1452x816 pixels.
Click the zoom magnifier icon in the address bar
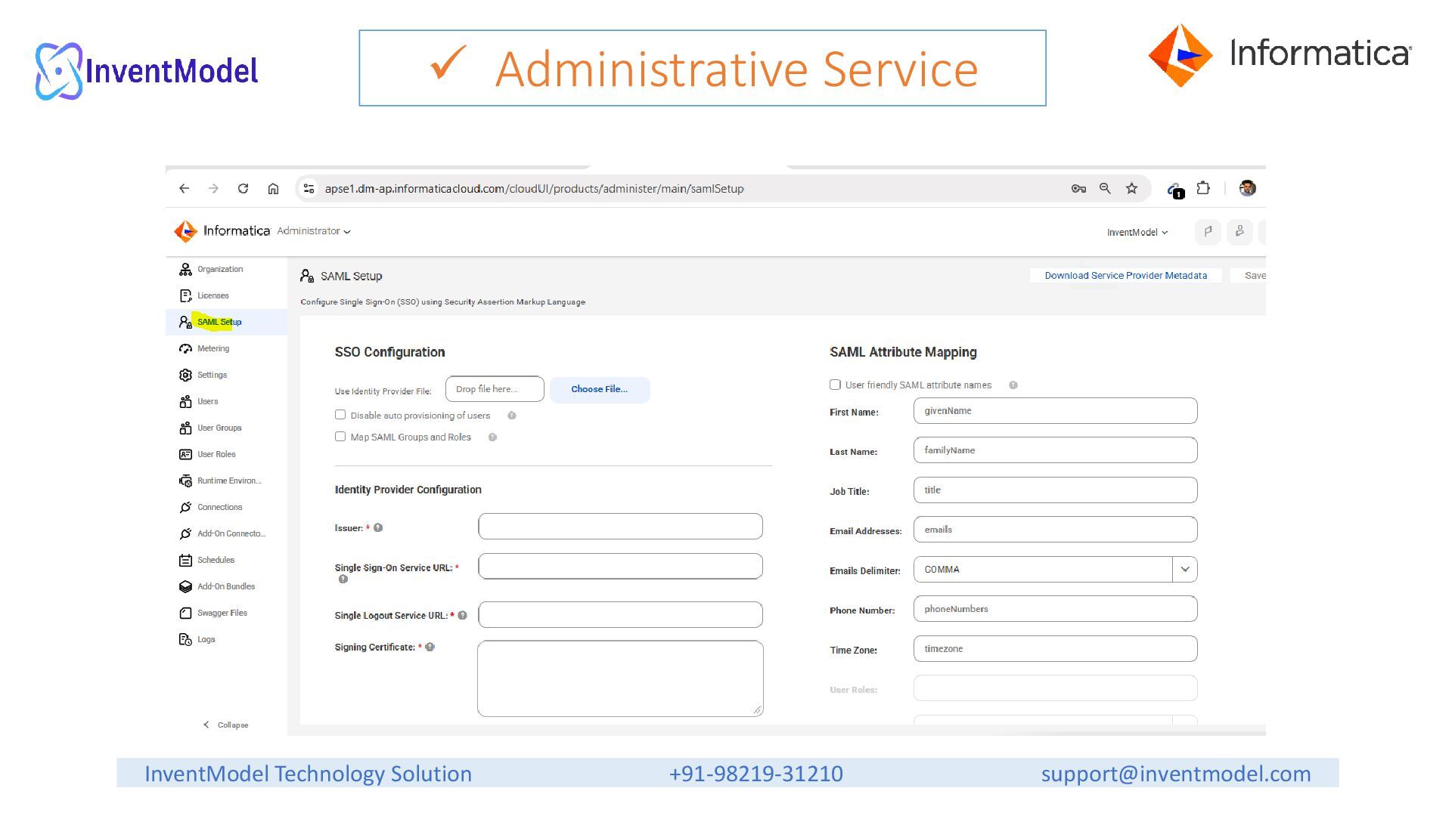click(1105, 189)
